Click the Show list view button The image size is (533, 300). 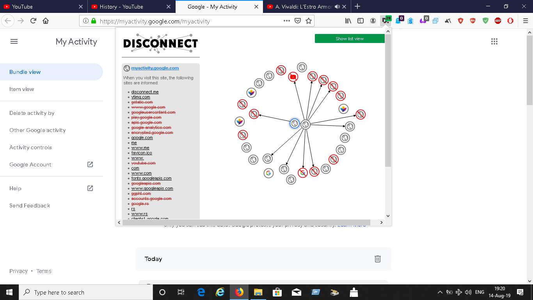350,39
